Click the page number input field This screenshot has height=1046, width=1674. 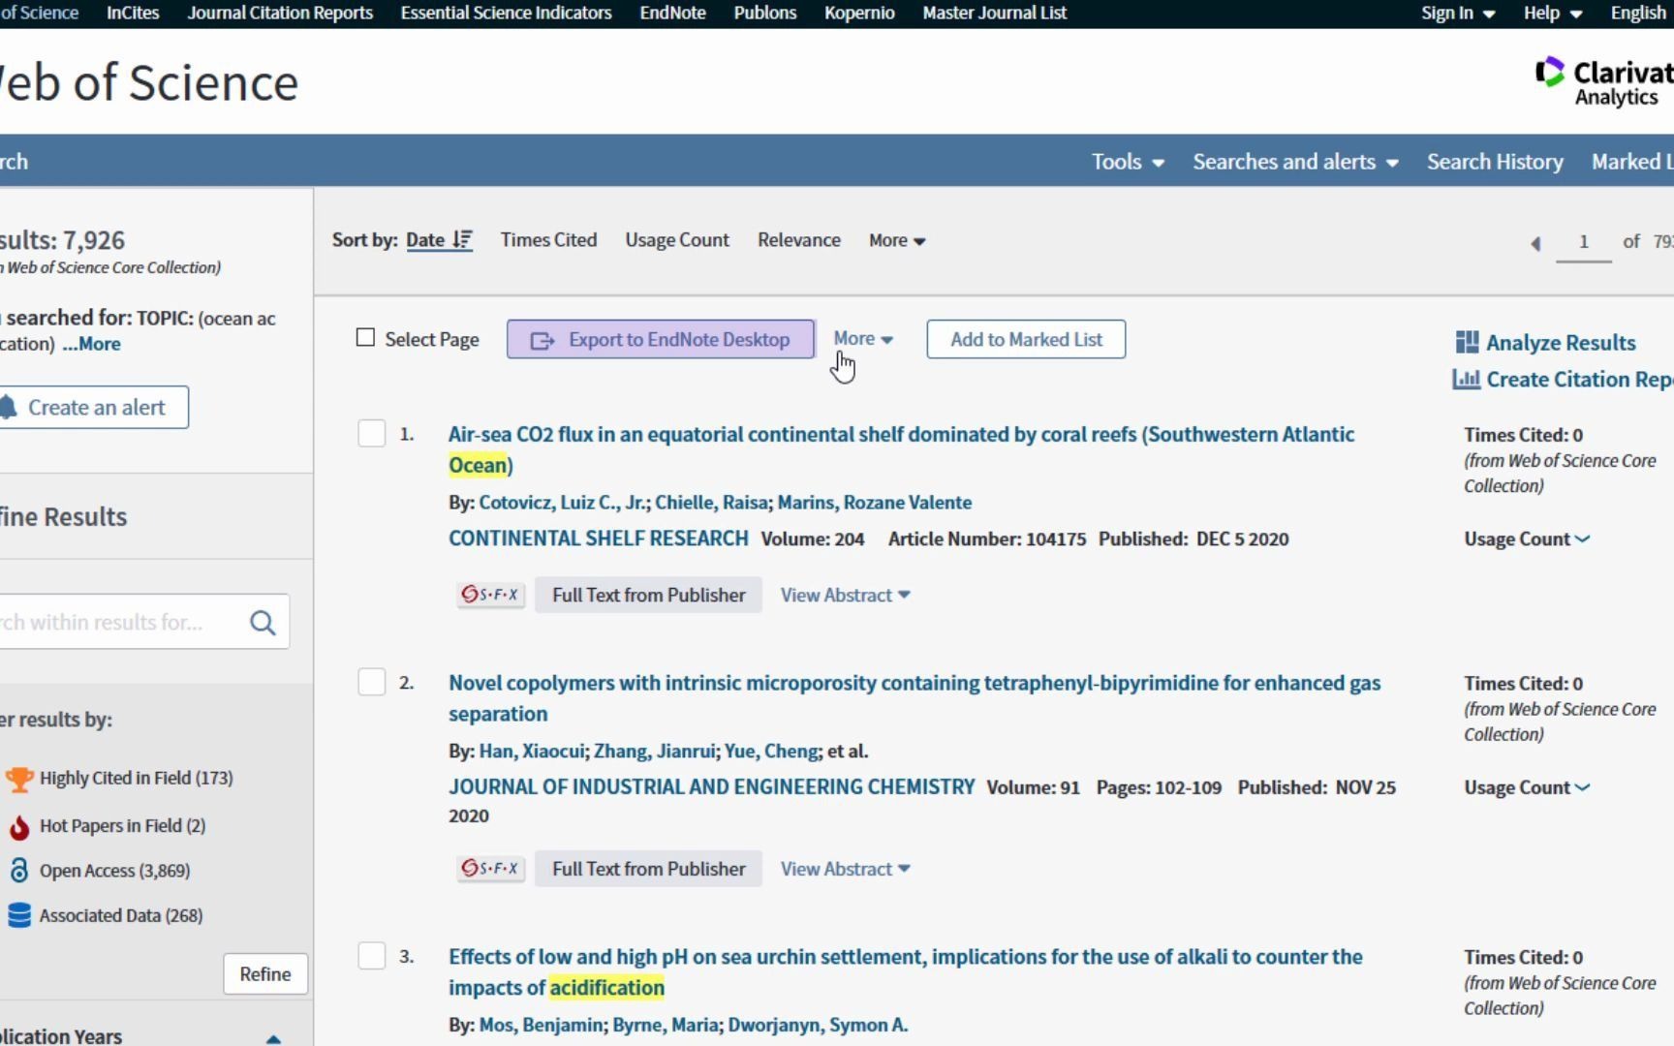tap(1583, 242)
